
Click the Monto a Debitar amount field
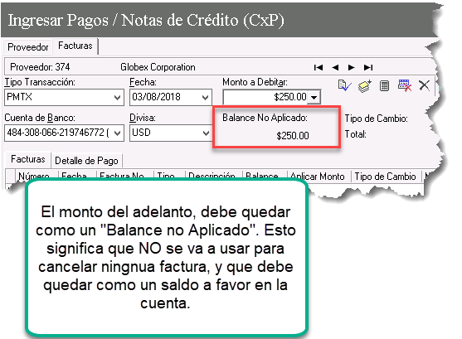coord(265,97)
